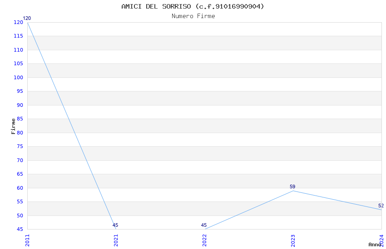
Task: Select the 2021 x-axis year label
Action: coord(116,240)
